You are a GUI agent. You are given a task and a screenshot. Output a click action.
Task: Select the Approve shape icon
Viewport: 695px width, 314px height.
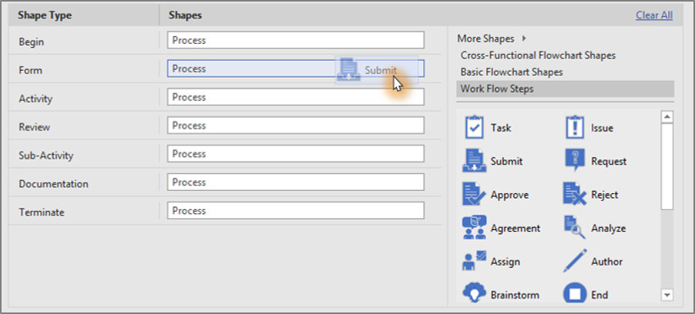(474, 195)
